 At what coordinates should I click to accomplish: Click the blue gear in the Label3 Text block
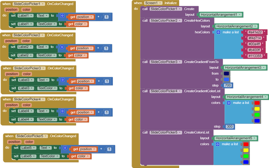click(x=63, y=80)
